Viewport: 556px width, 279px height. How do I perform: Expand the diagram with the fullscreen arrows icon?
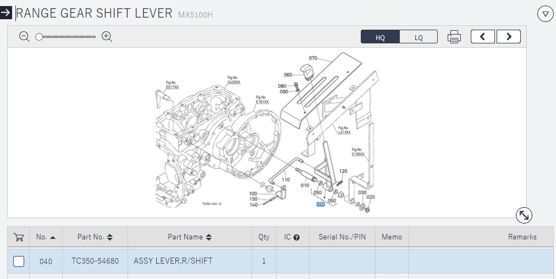point(524,215)
